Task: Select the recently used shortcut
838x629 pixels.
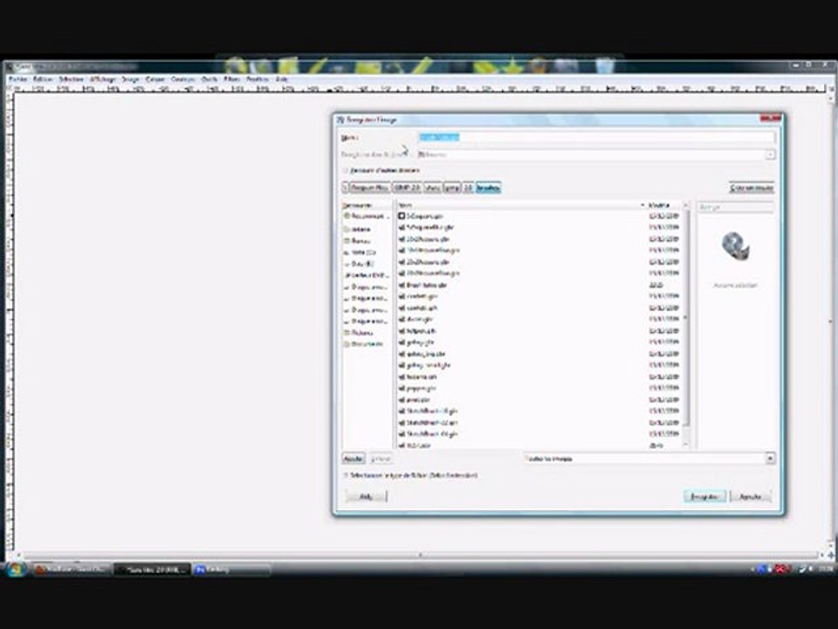Action: (366, 216)
